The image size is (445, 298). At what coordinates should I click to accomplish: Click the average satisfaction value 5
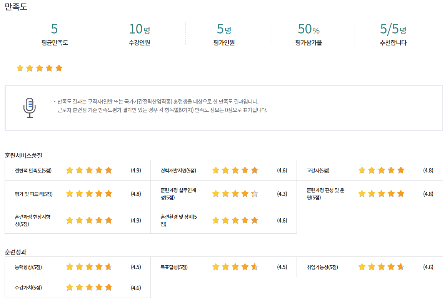[x=55, y=29]
